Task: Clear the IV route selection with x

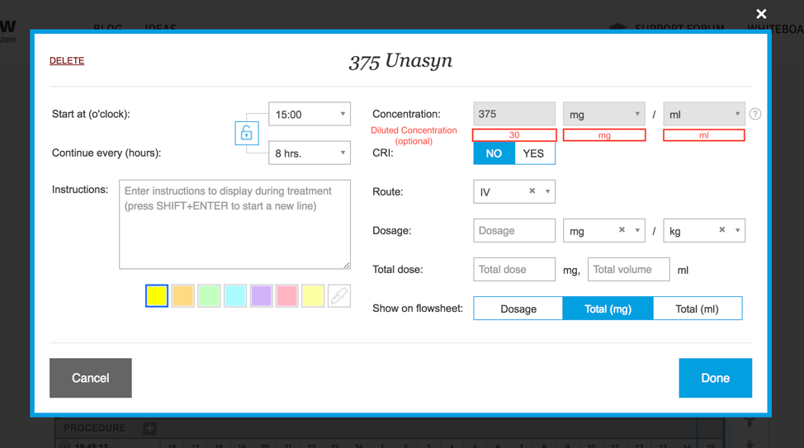Action: point(532,191)
